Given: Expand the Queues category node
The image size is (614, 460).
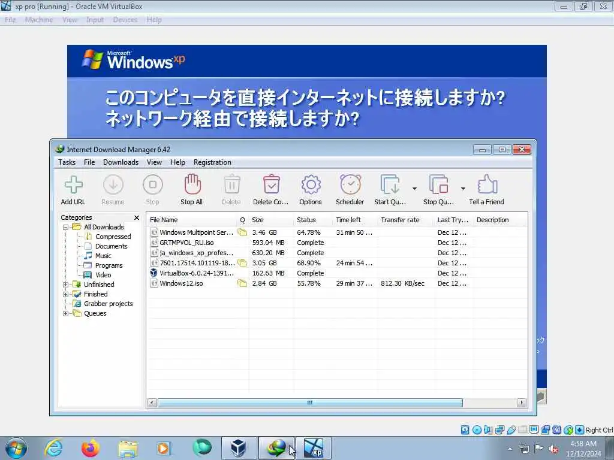Looking at the screenshot, I should (66, 313).
